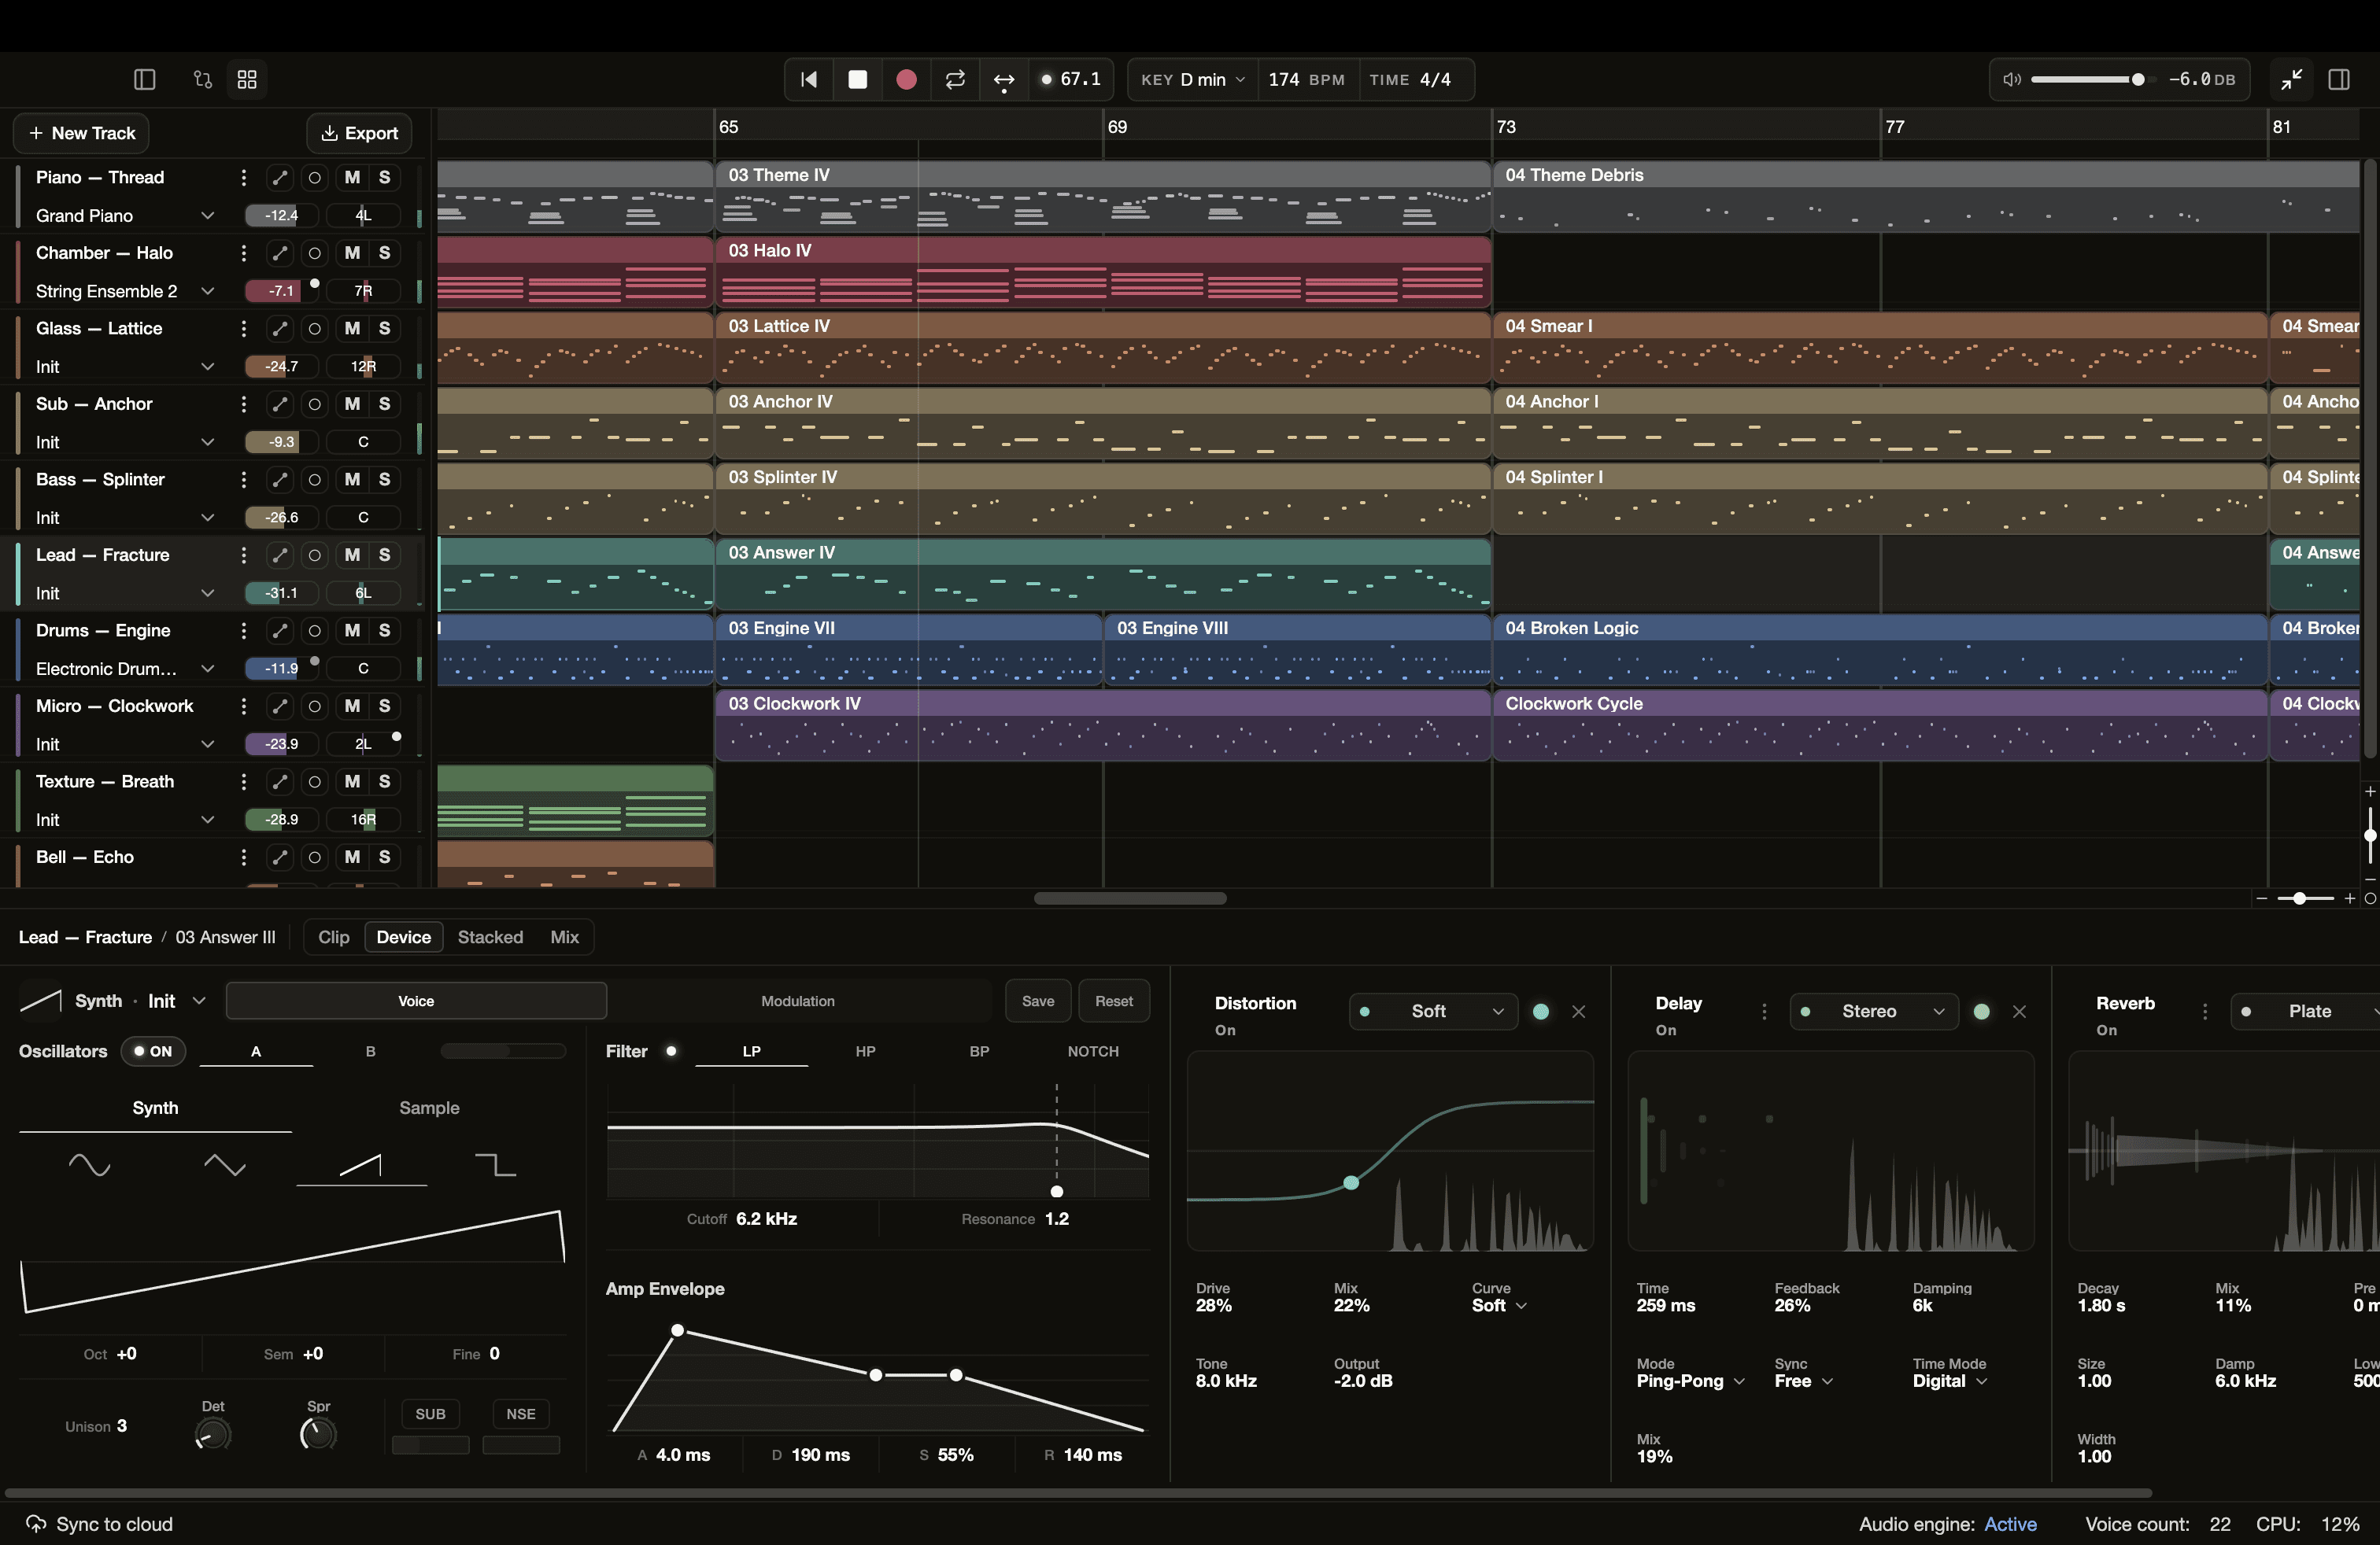Turn off the Oscillators ON switch

[153, 1051]
